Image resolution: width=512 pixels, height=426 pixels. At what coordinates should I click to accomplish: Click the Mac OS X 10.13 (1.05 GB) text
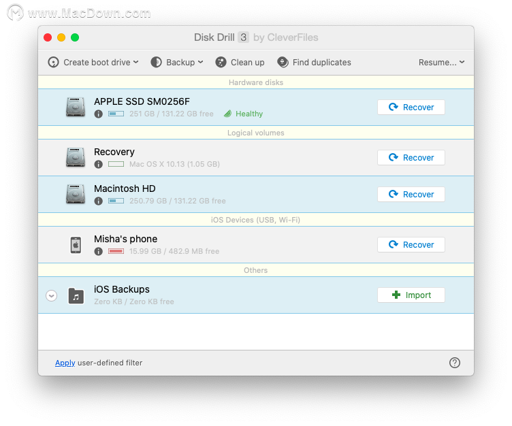(x=174, y=164)
